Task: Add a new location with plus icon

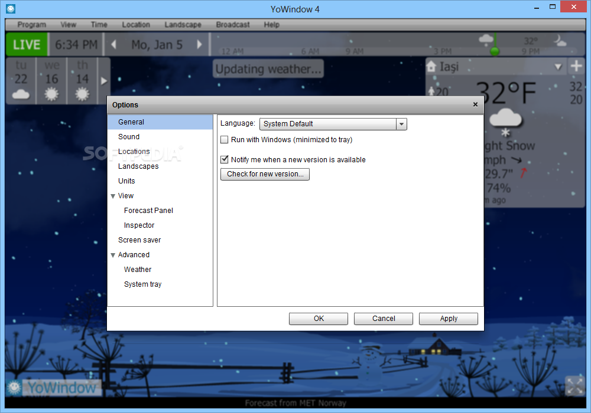Action: tap(576, 66)
